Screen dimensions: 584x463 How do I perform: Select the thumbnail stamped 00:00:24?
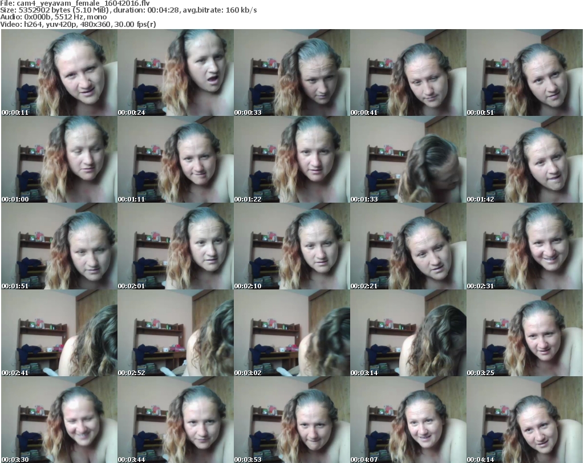176,73
